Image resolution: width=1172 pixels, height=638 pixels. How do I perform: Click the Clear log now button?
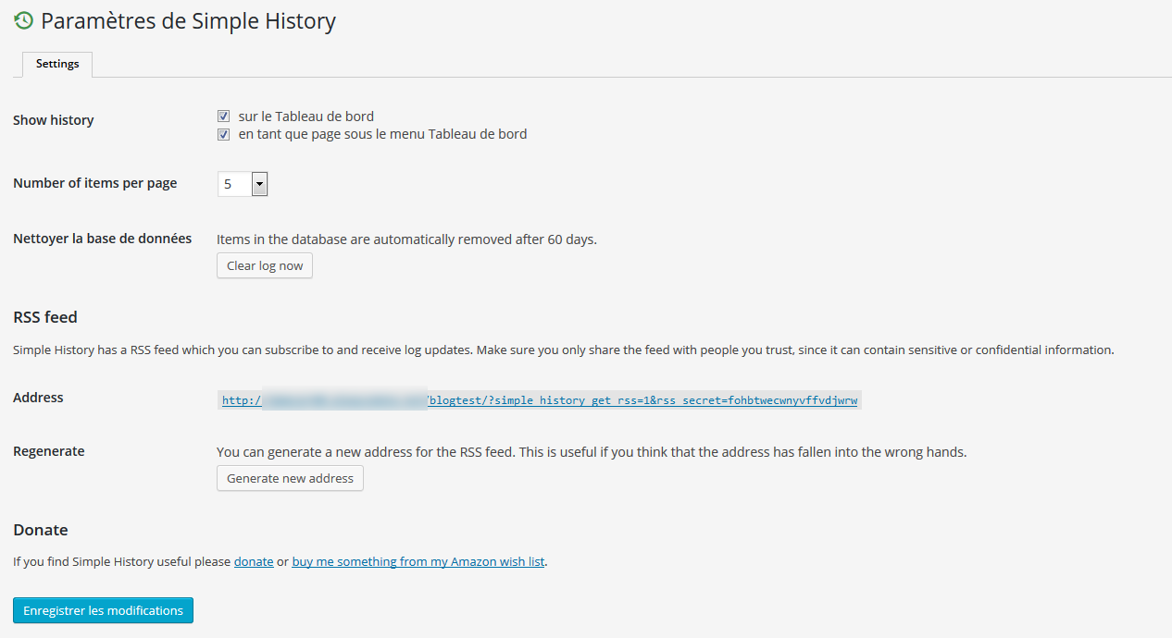(265, 265)
